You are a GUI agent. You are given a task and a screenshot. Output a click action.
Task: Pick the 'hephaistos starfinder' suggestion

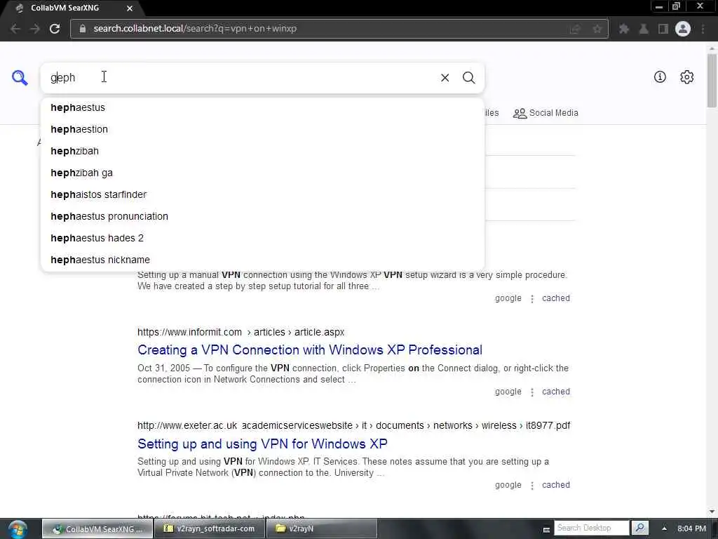[262, 195]
